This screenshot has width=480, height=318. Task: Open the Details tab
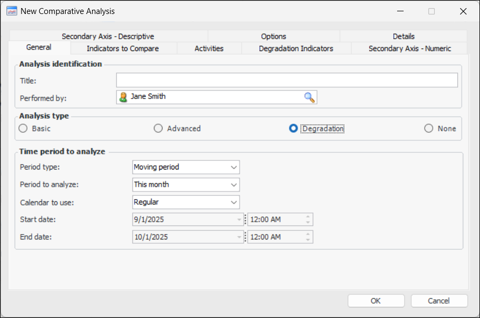point(404,36)
